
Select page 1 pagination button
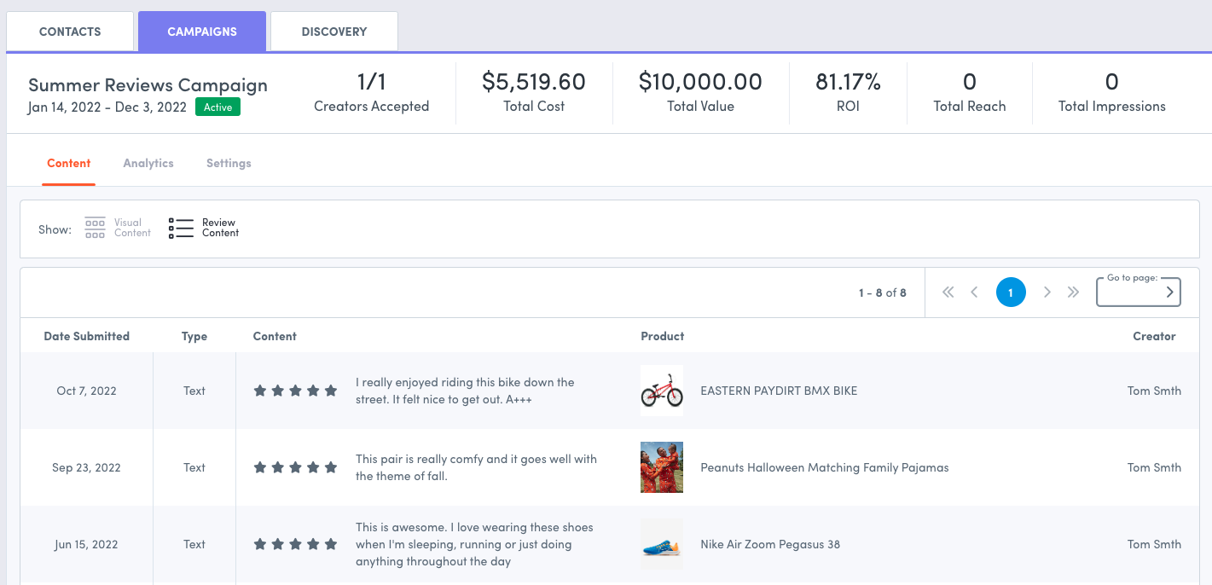coord(1011,292)
